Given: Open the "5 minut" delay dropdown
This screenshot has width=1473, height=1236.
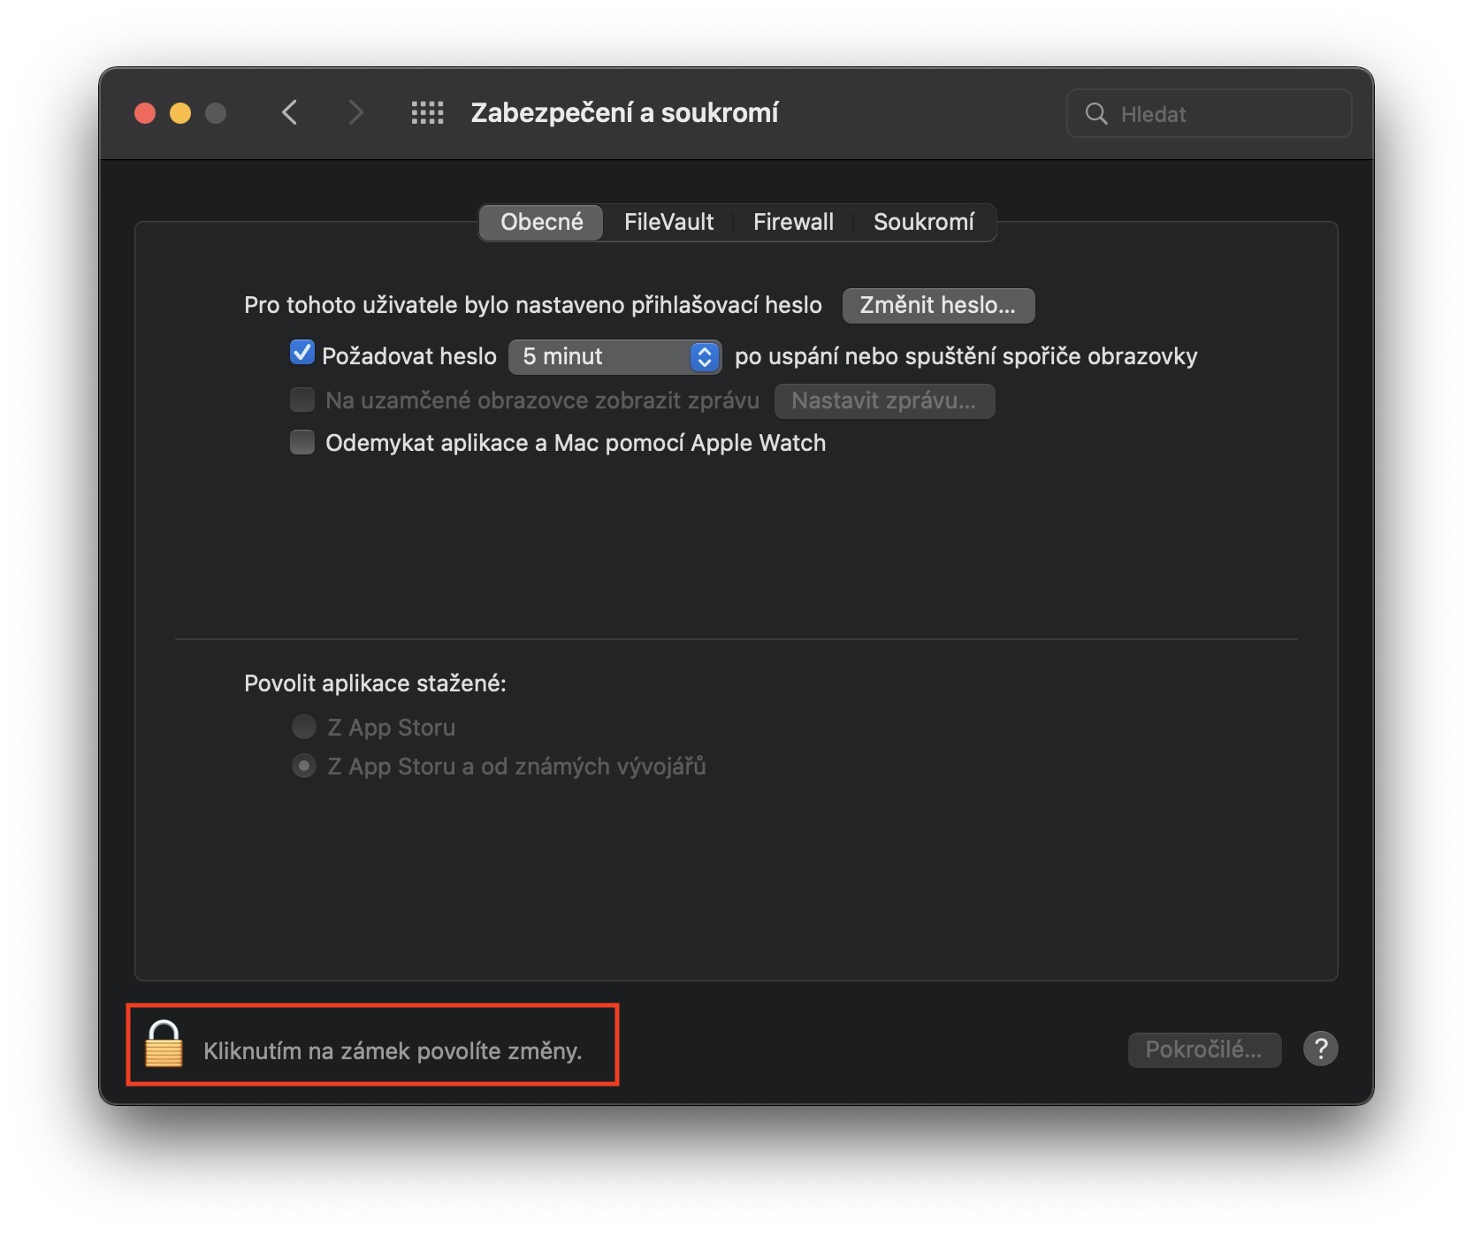Looking at the screenshot, I should pyautogui.click(x=615, y=356).
